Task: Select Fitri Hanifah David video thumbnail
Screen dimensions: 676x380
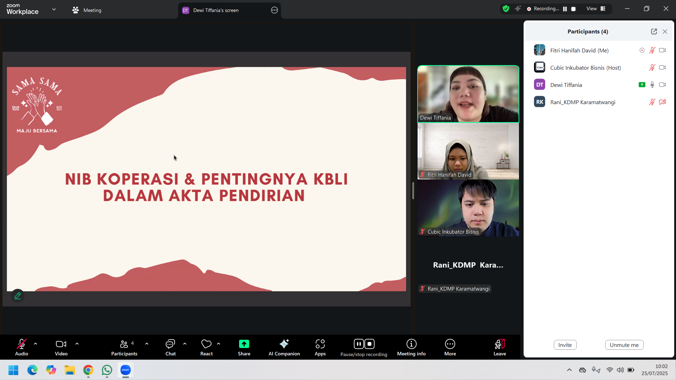Action: (x=468, y=151)
